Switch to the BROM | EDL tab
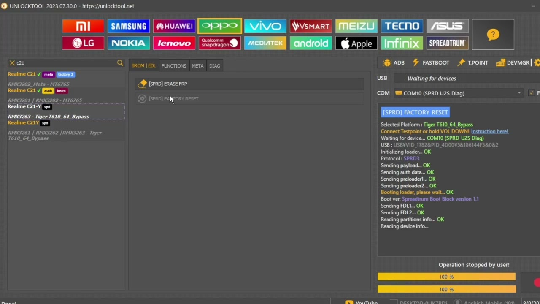This screenshot has width=540, height=304. tap(143, 66)
